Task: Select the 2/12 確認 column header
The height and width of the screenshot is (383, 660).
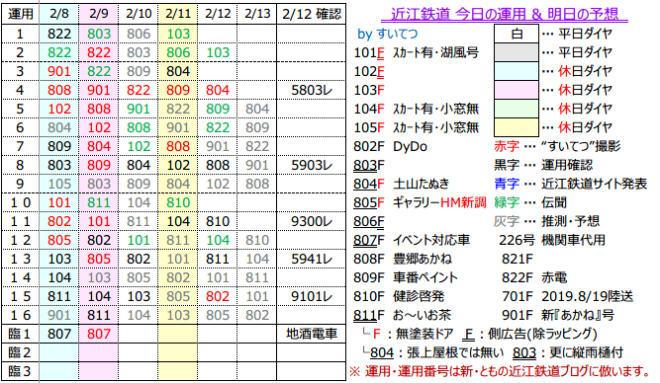Action: (x=312, y=14)
